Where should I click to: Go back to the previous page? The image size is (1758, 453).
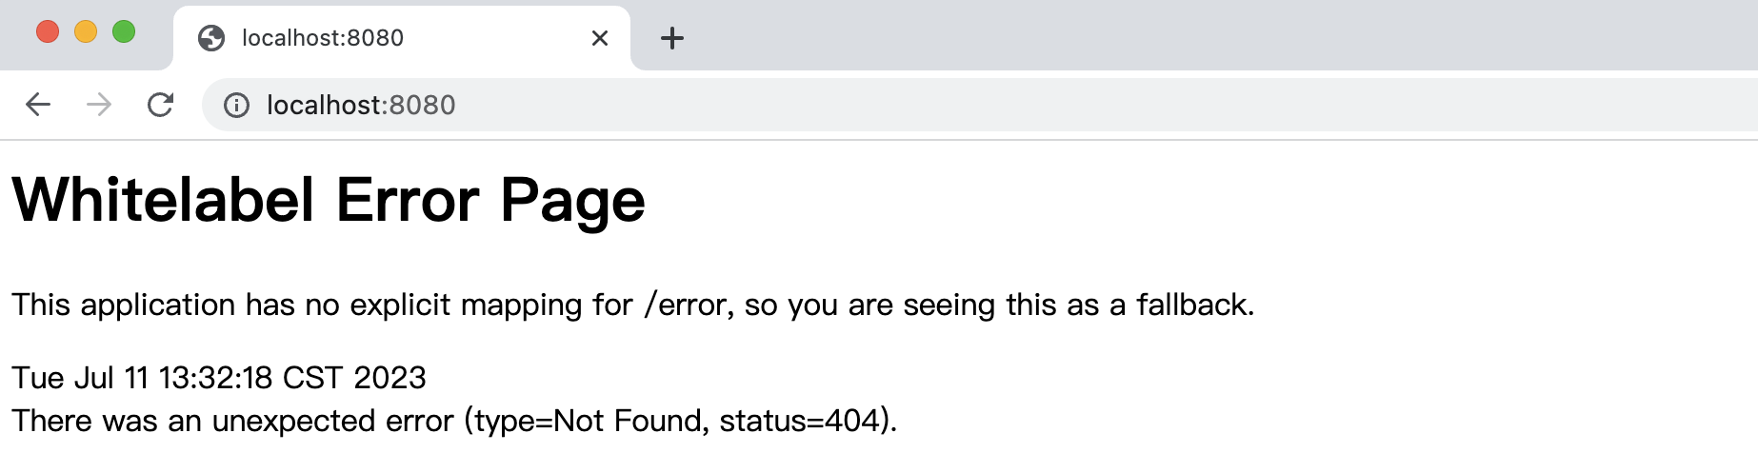[x=38, y=105]
